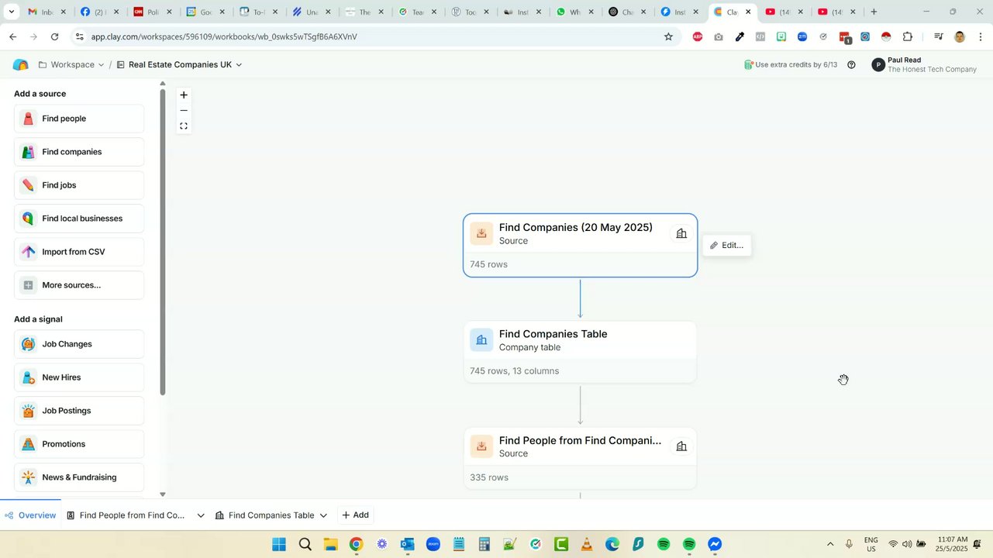Click download icon of Find Companies (20 May 2025)
Image resolution: width=993 pixels, height=558 pixels.
pyautogui.click(x=481, y=233)
